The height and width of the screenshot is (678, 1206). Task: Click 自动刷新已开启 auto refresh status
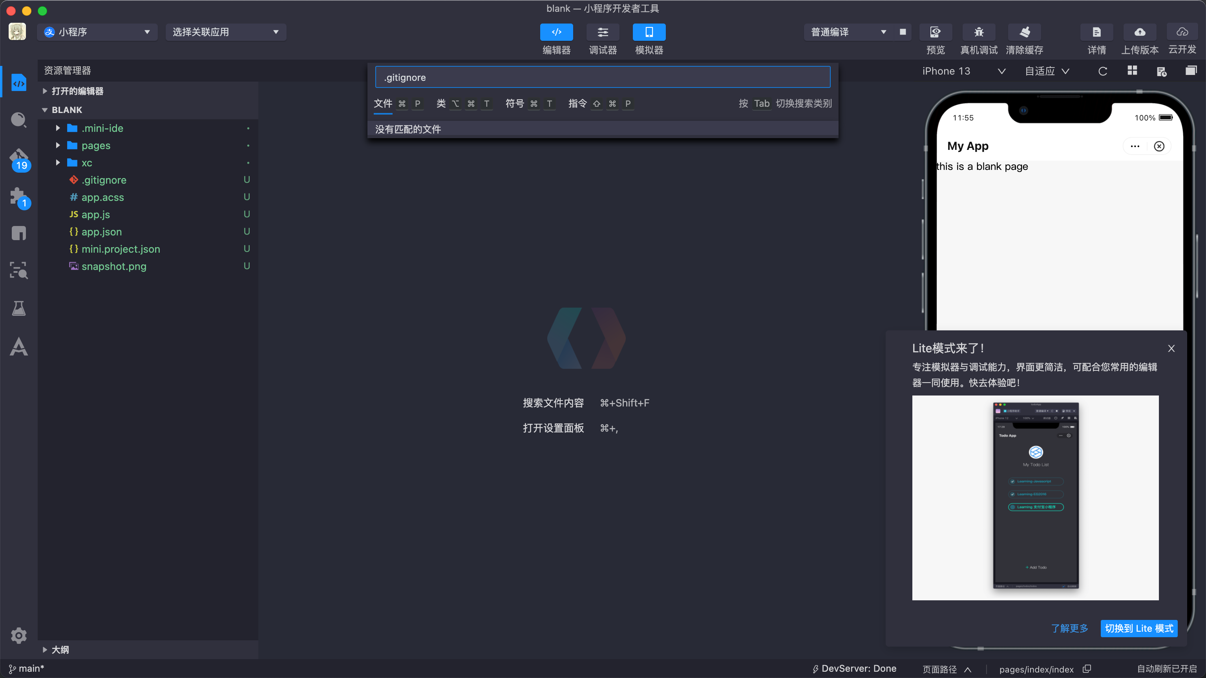[x=1166, y=669]
